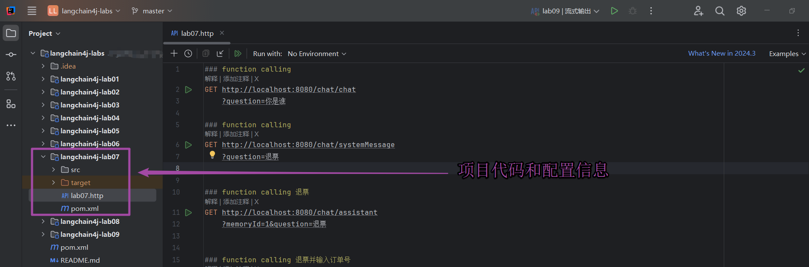Open What's New in 2024.3 link
The width and height of the screenshot is (809, 267).
click(x=722, y=53)
